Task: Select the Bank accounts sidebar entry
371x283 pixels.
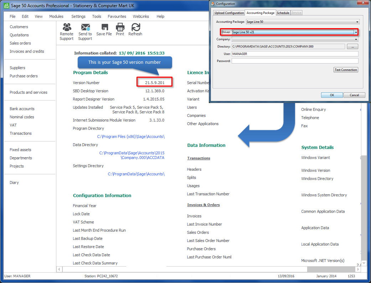Action: point(22,109)
